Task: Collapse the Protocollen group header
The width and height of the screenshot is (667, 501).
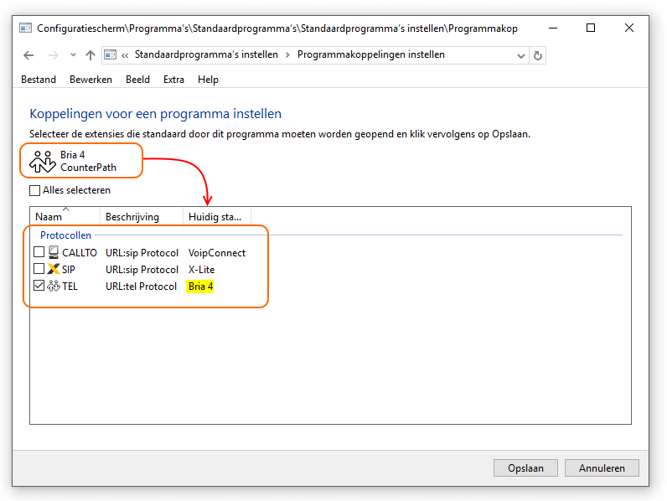Action: point(65,235)
